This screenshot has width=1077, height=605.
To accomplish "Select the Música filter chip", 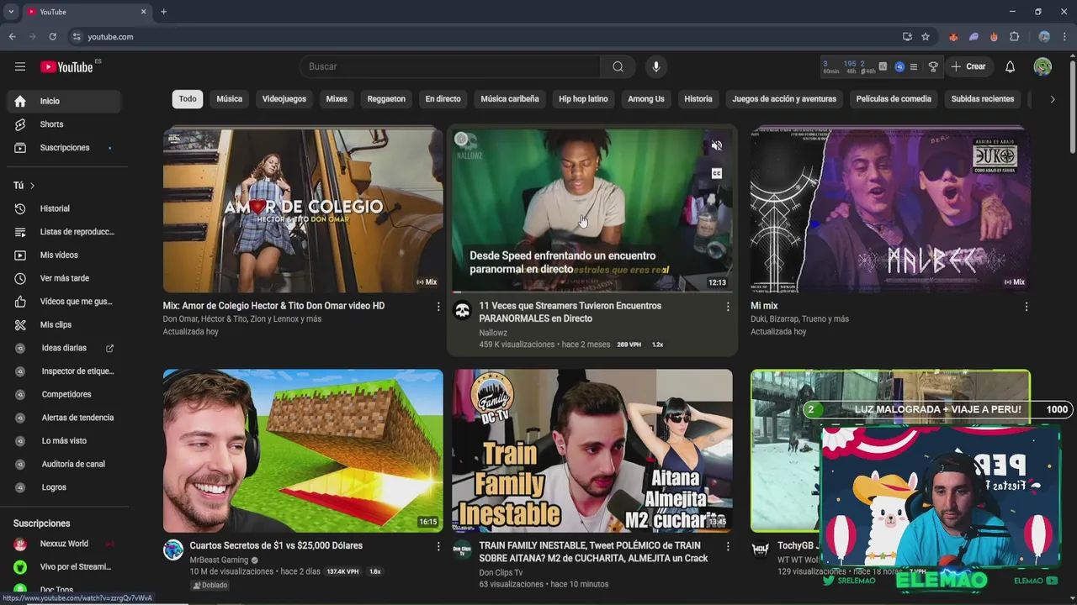I will 229,99.
